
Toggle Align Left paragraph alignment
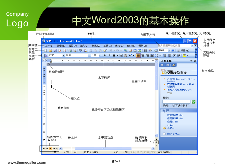(x=138, y=56)
